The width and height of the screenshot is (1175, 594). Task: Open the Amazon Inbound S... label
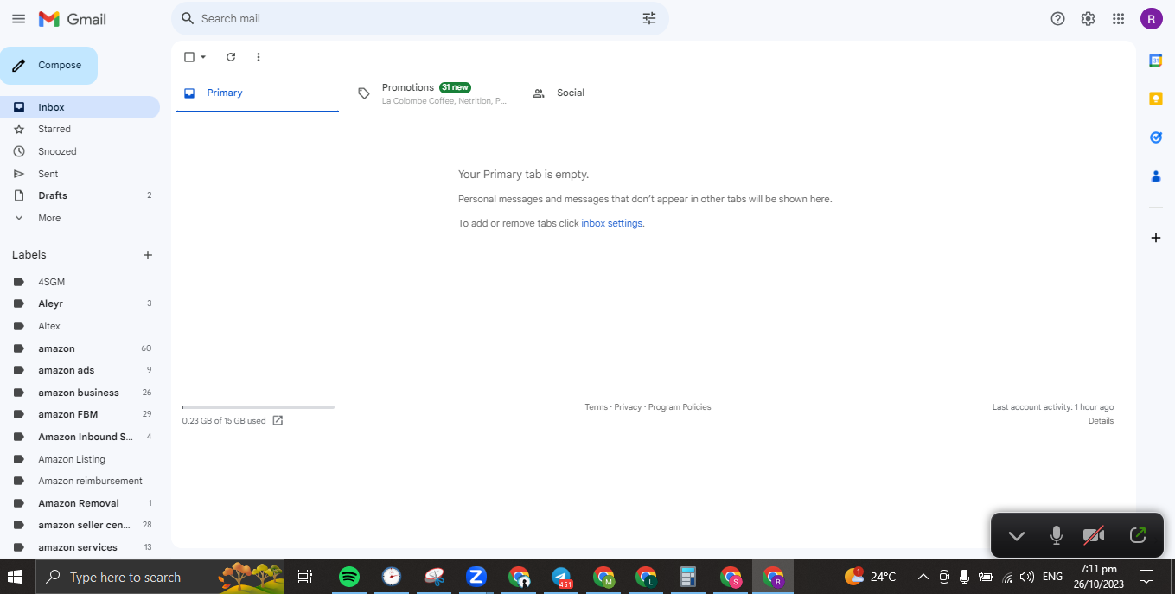pyautogui.click(x=80, y=437)
